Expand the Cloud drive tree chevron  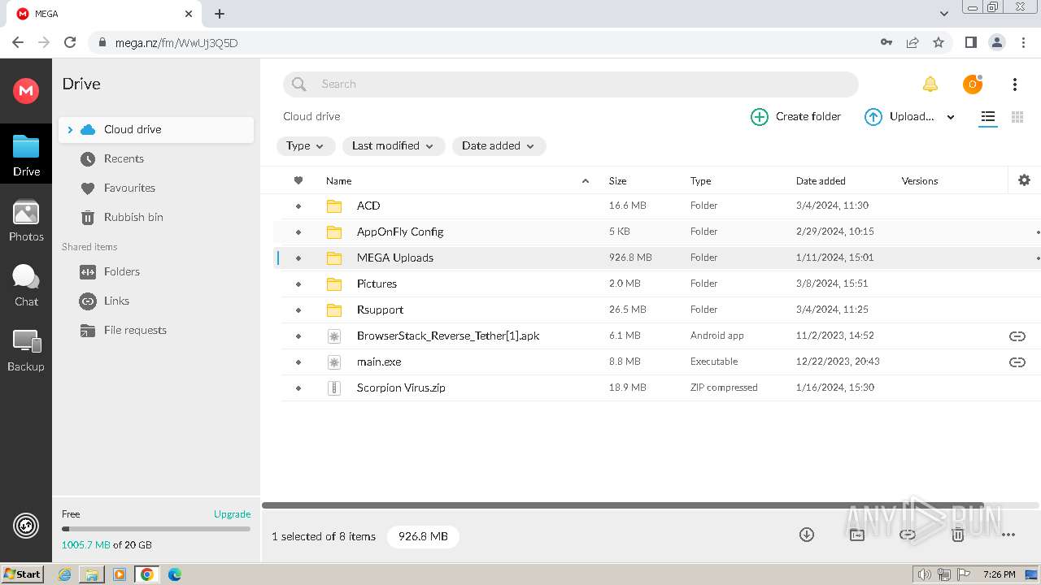pyautogui.click(x=70, y=130)
